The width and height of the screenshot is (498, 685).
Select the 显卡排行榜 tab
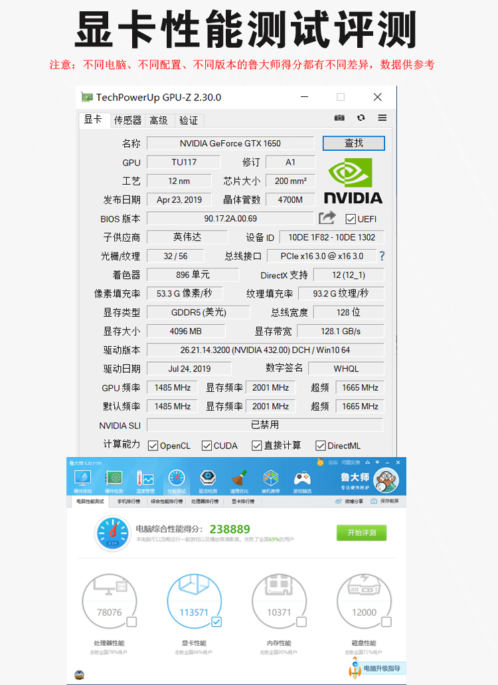242,502
